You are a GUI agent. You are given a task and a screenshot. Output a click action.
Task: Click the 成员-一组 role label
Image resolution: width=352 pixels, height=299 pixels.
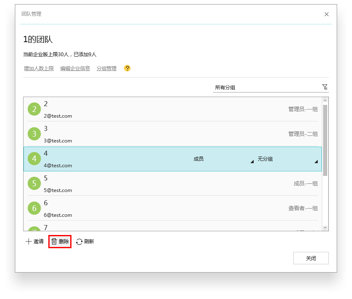tap(306, 184)
